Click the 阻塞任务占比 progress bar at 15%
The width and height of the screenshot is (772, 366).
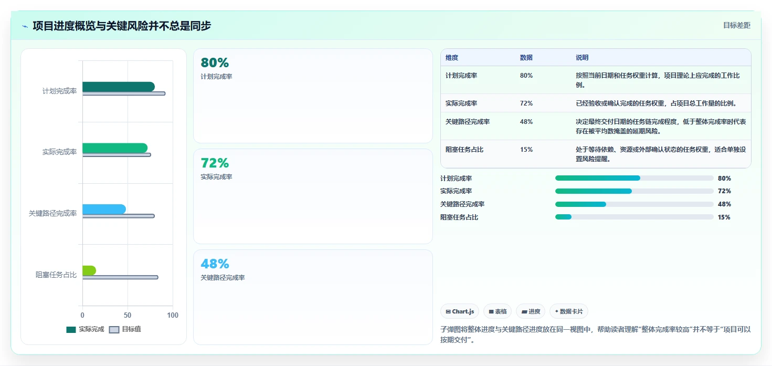pos(634,217)
